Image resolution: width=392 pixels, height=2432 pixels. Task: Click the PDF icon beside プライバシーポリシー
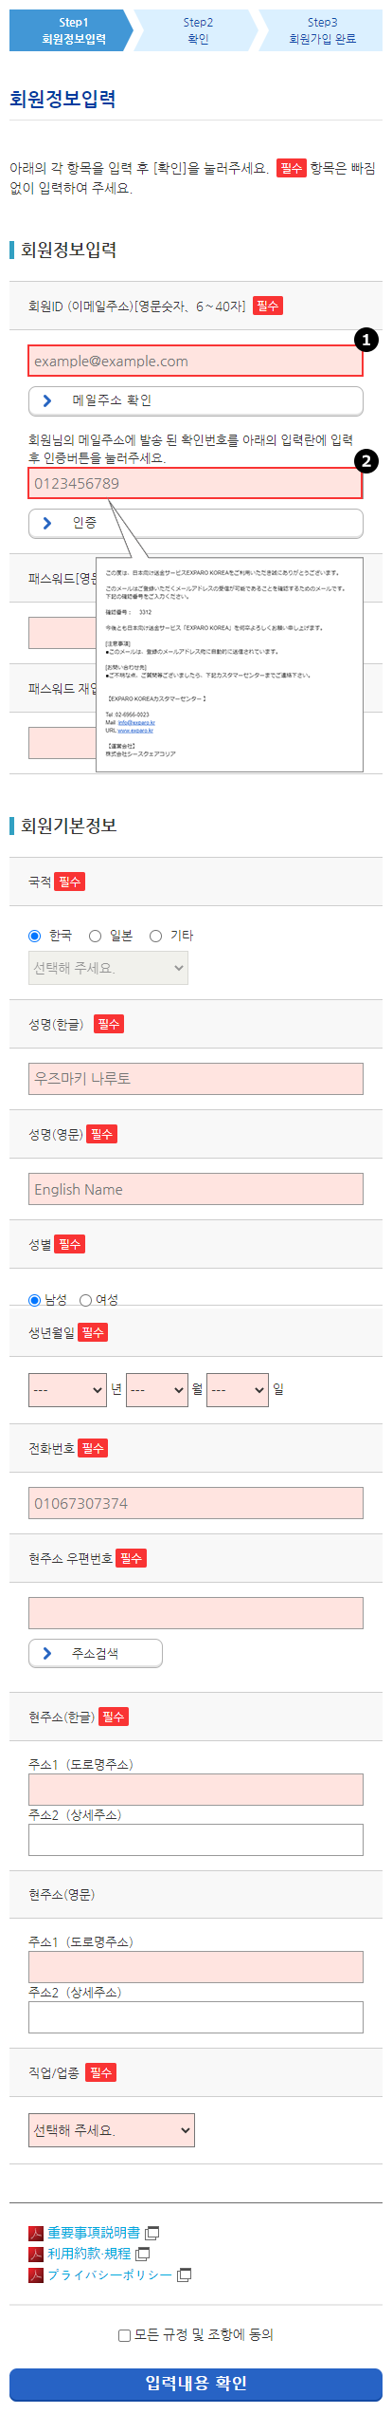[x=36, y=2275]
